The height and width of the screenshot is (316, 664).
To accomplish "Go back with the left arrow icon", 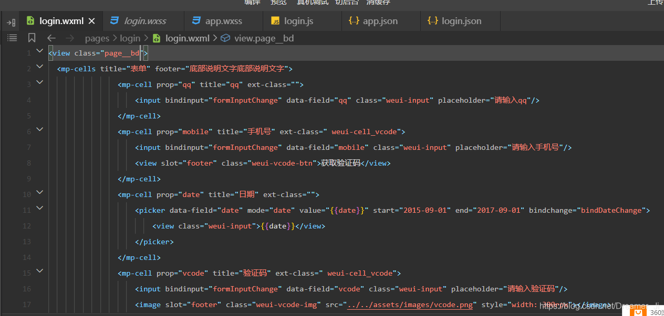I will (51, 38).
